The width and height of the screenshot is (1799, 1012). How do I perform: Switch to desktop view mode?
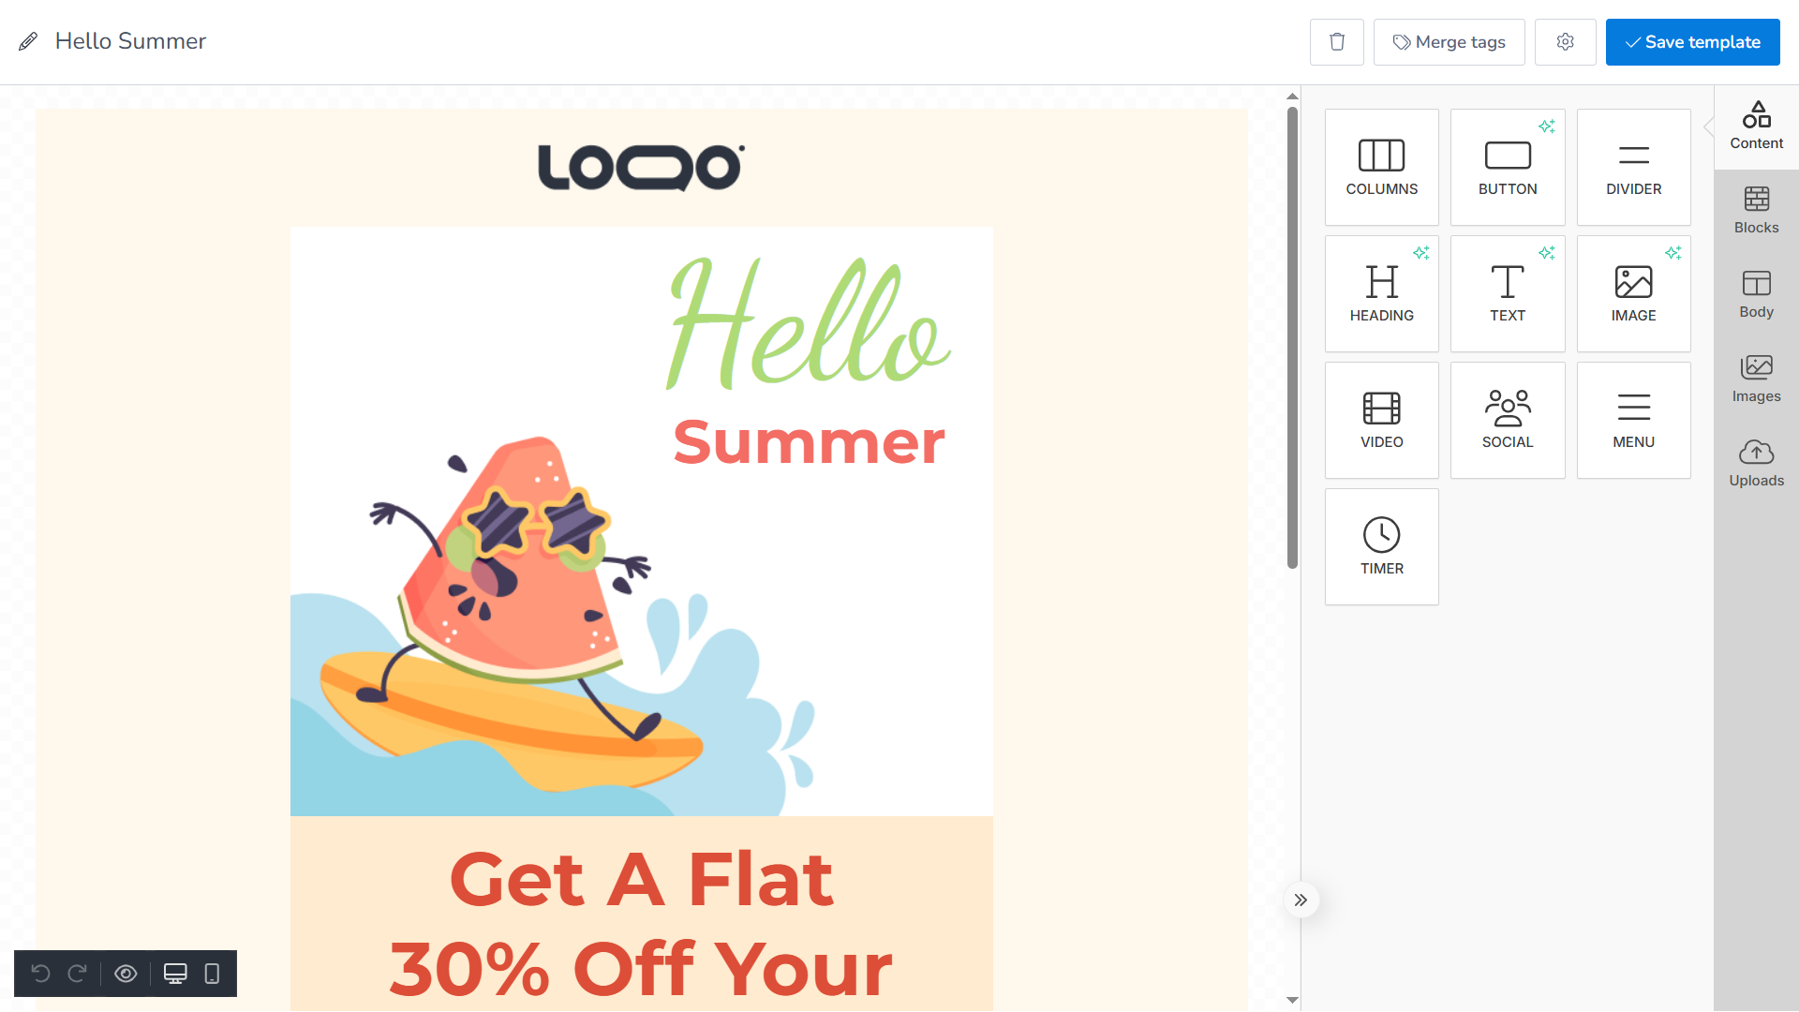click(x=175, y=974)
